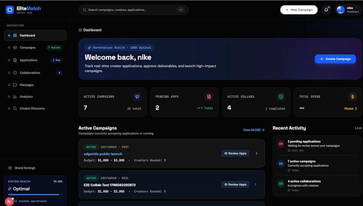This screenshot has height=206, width=363.
Task: Click the System Health progress bar
Action: click(35, 195)
